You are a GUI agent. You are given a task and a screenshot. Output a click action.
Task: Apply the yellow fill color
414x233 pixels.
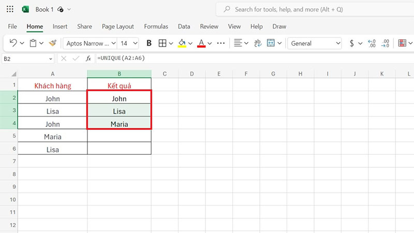[x=182, y=43]
